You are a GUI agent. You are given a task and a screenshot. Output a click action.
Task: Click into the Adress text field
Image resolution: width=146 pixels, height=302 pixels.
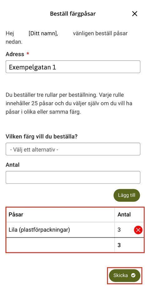coord(73,67)
